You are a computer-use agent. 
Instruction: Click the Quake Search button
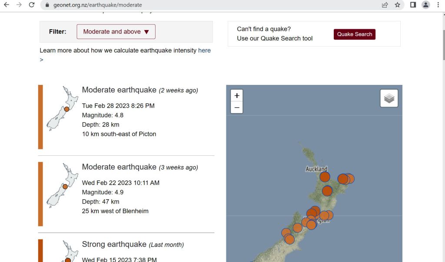click(x=354, y=34)
